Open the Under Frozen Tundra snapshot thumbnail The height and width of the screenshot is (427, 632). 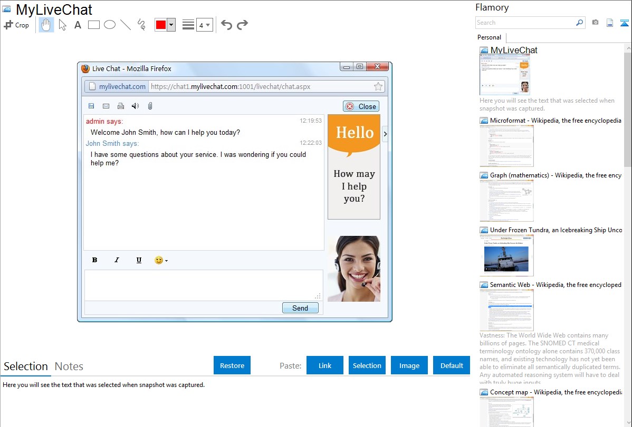click(506, 255)
